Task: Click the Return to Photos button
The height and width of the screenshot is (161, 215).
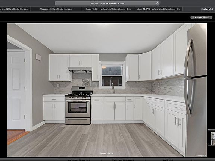Action: [x=202, y=18]
